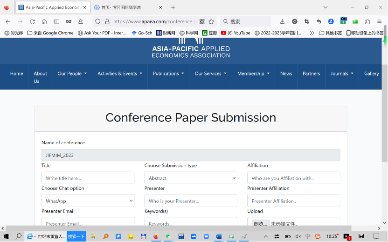Click the News navigation link
This screenshot has width=388, height=242.
coord(286,74)
